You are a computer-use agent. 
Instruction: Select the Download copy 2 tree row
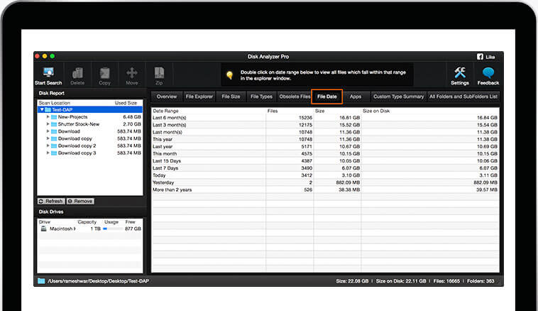(x=90, y=146)
